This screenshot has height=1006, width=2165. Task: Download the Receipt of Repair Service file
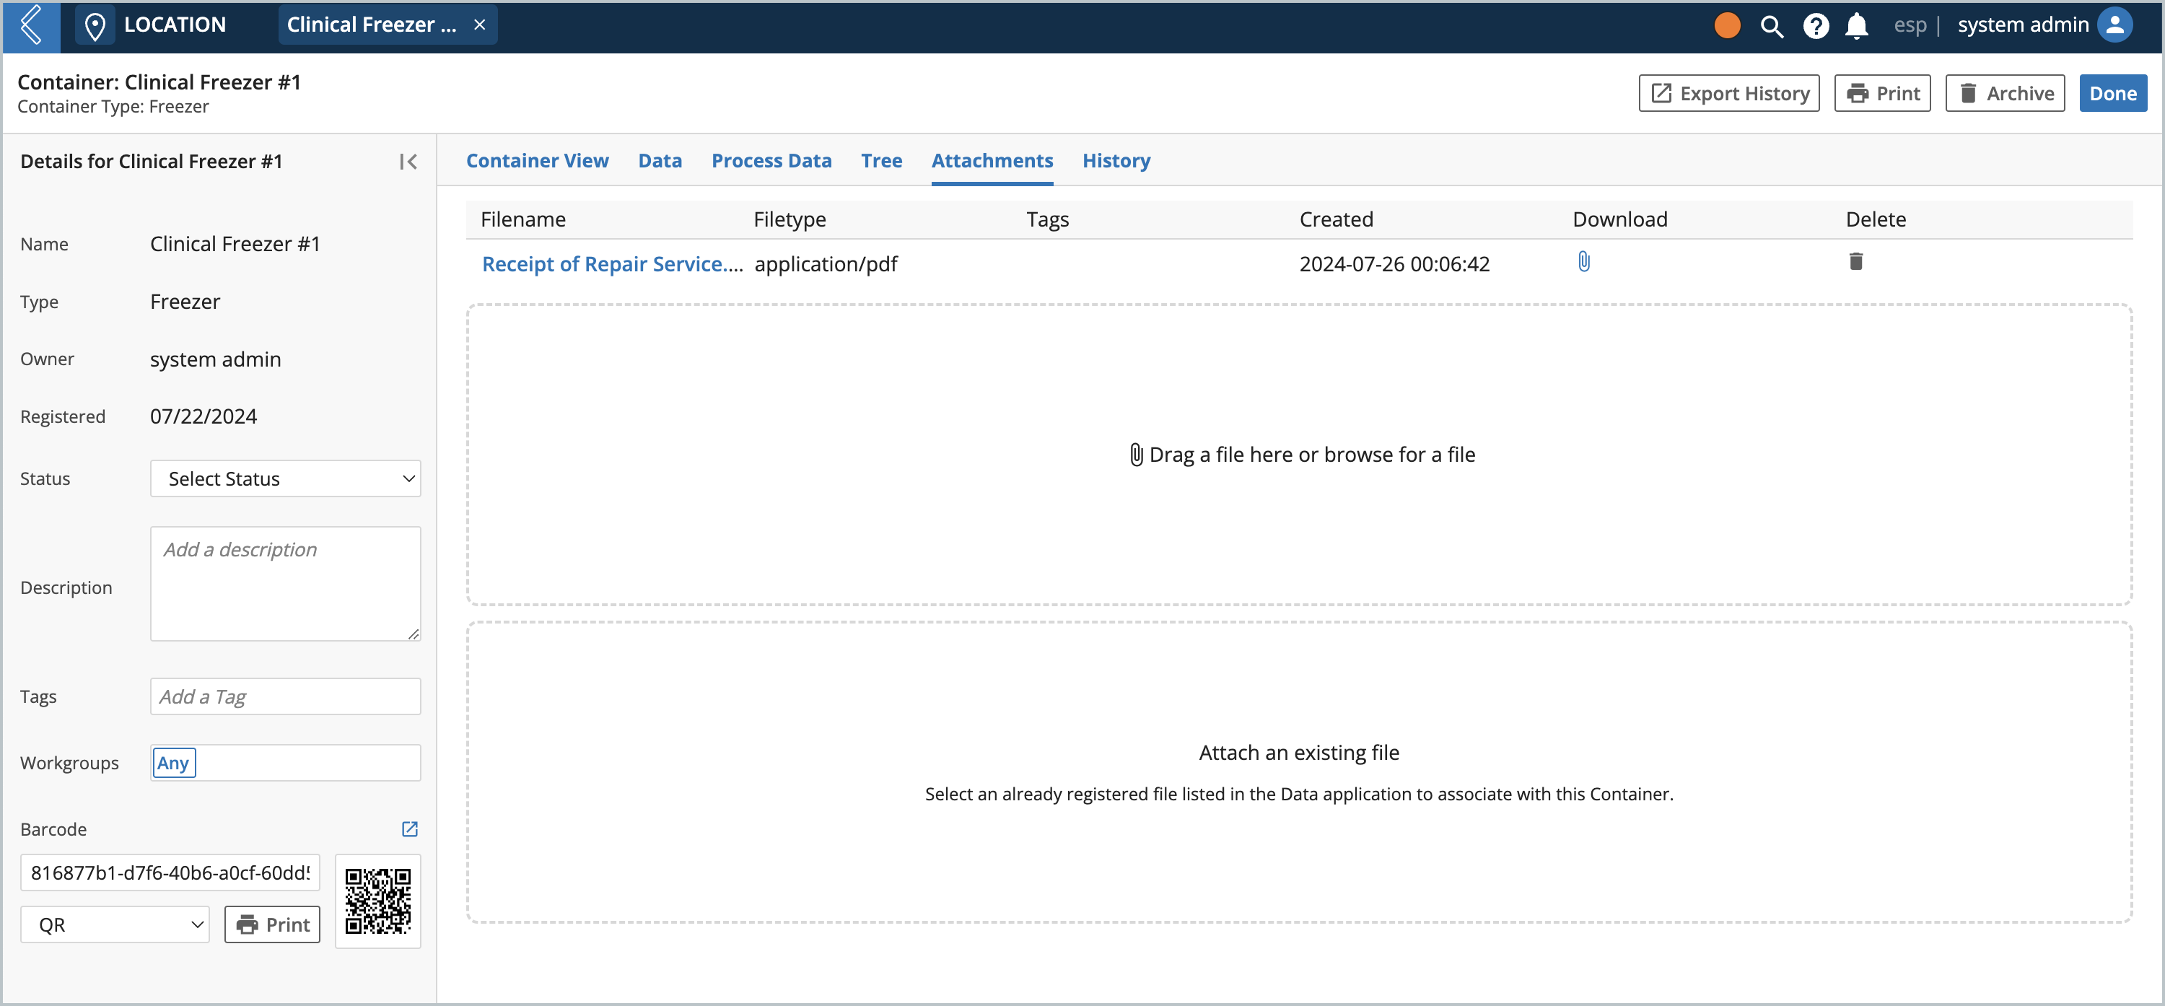click(1583, 262)
